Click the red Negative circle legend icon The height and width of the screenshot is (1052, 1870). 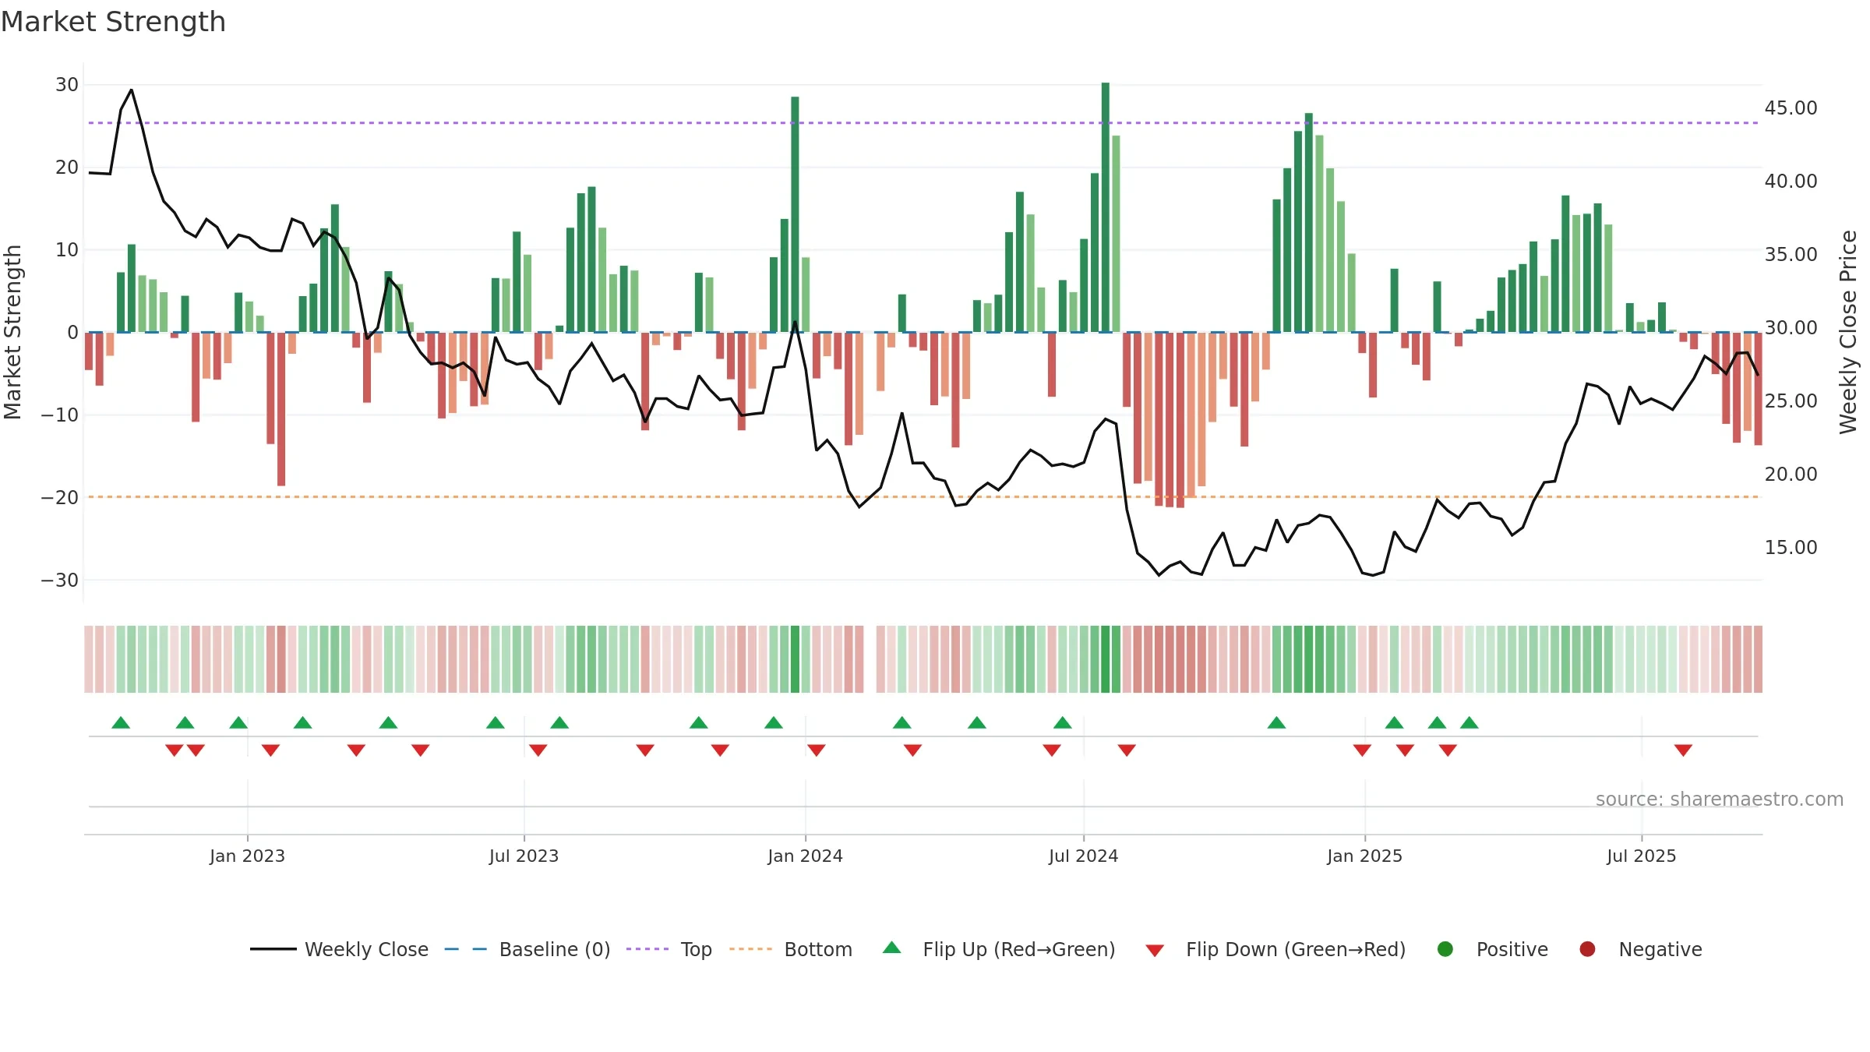1587,949
